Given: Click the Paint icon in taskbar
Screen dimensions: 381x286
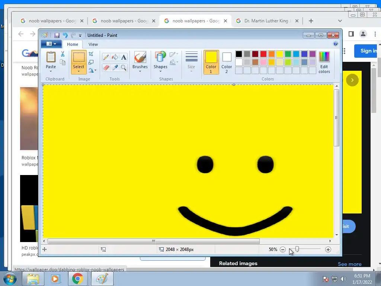Looking at the screenshot, I should coord(102,279).
